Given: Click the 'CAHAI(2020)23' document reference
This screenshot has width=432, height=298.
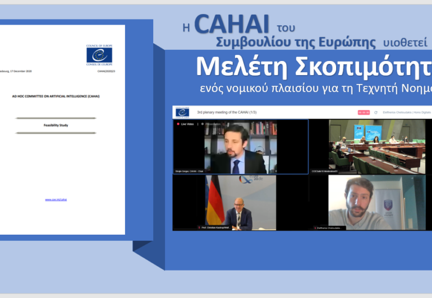Looking at the screenshot, I should pyautogui.click(x=107, y=71).
